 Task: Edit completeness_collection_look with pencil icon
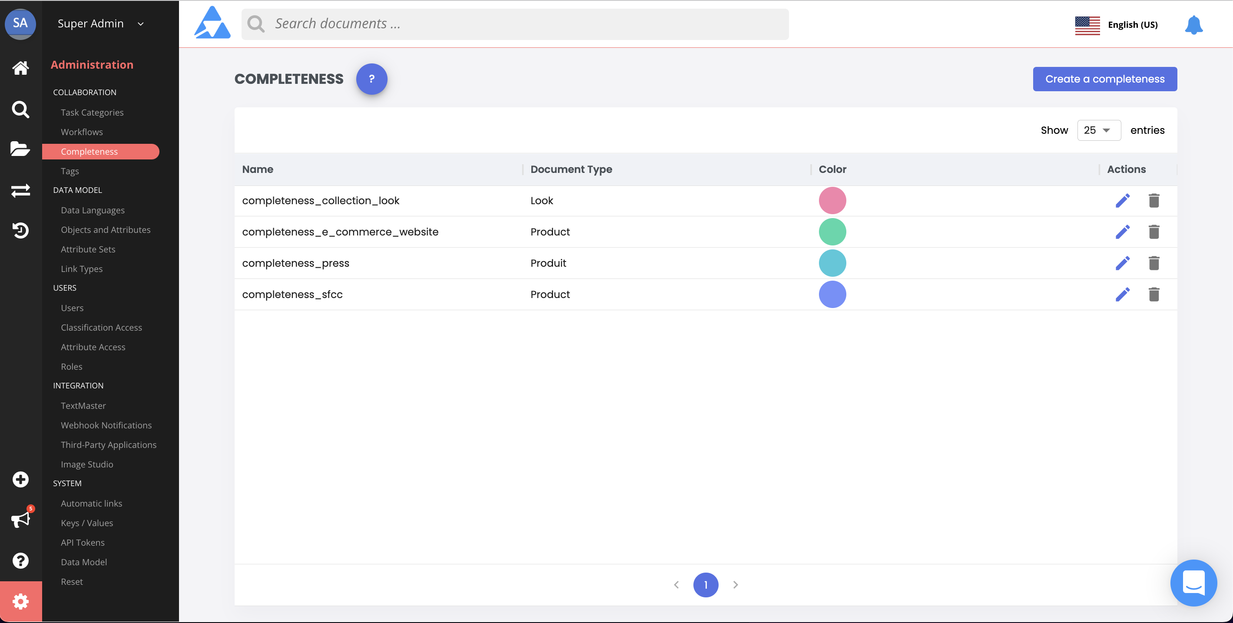tap(1123, 200)
